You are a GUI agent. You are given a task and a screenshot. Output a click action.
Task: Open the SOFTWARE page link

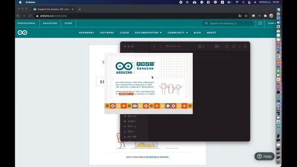(107, 32)
